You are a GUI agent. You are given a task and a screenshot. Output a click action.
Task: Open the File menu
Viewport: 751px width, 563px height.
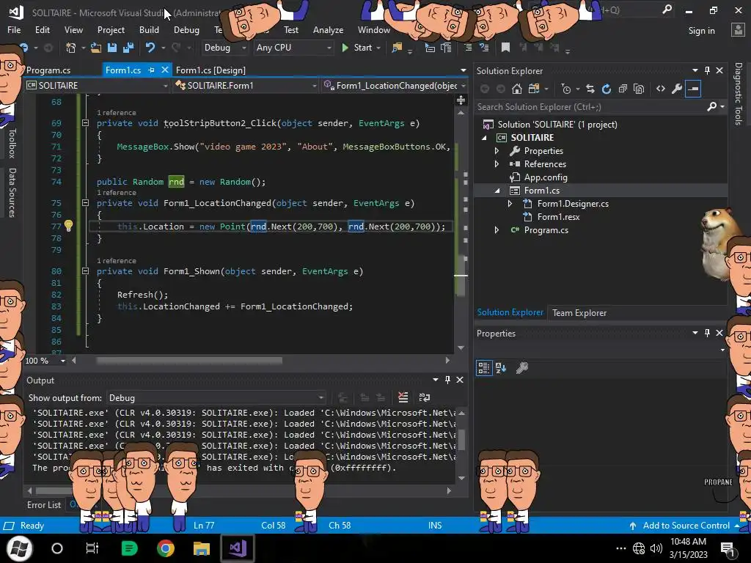coord(14,29)
